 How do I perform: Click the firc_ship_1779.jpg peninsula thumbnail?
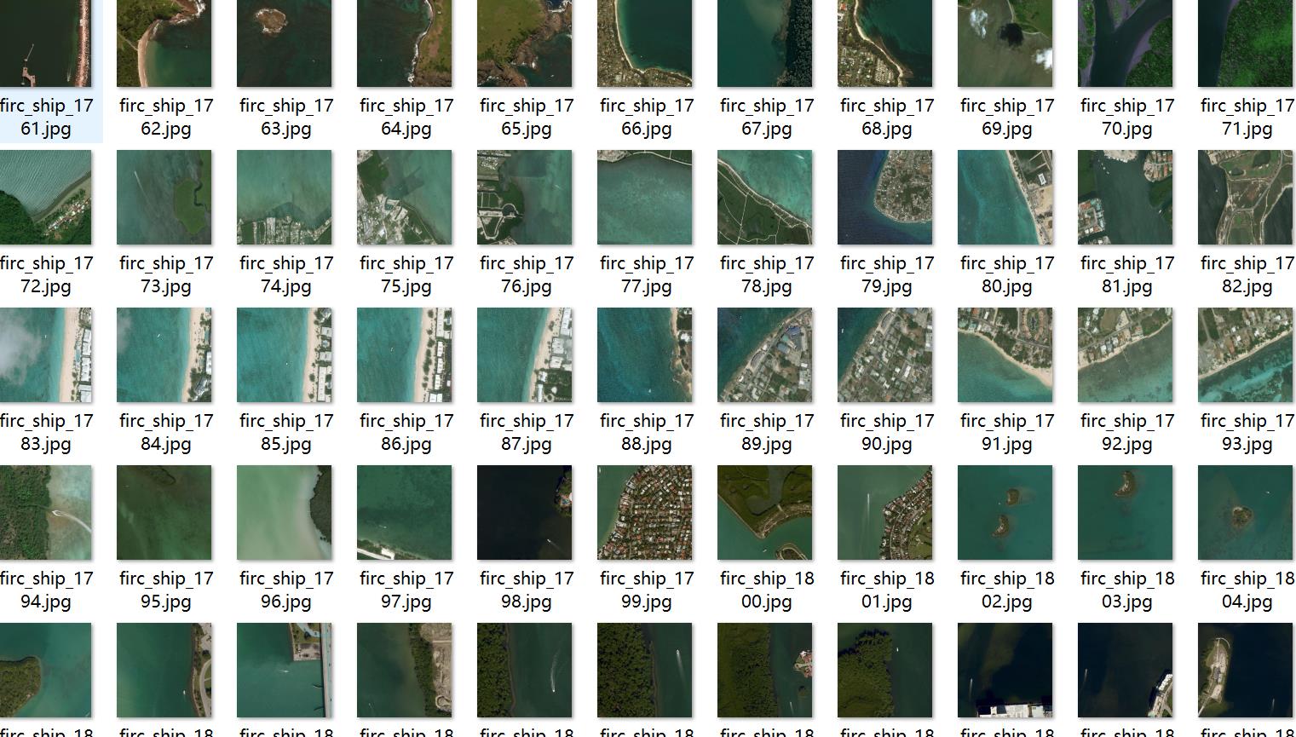(885, 198)
